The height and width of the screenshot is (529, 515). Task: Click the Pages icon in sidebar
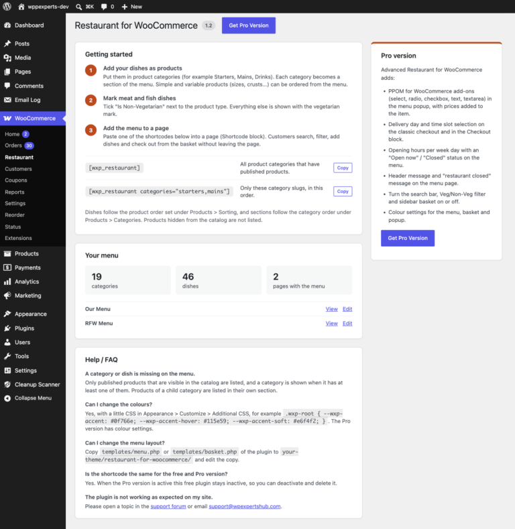pos(7,72)
